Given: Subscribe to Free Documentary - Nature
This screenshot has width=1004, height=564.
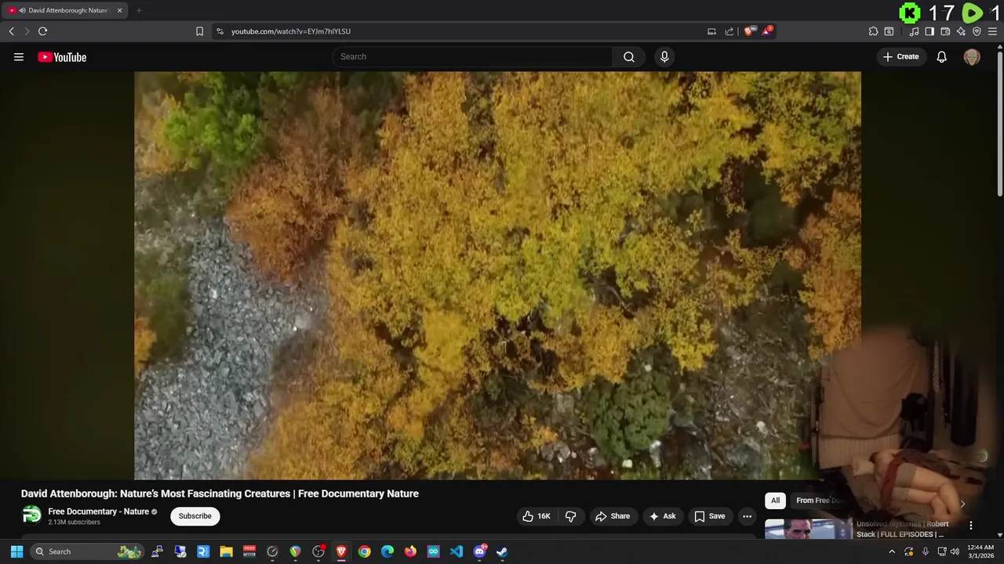Looking at the screenshot, I should pos(195,516).
